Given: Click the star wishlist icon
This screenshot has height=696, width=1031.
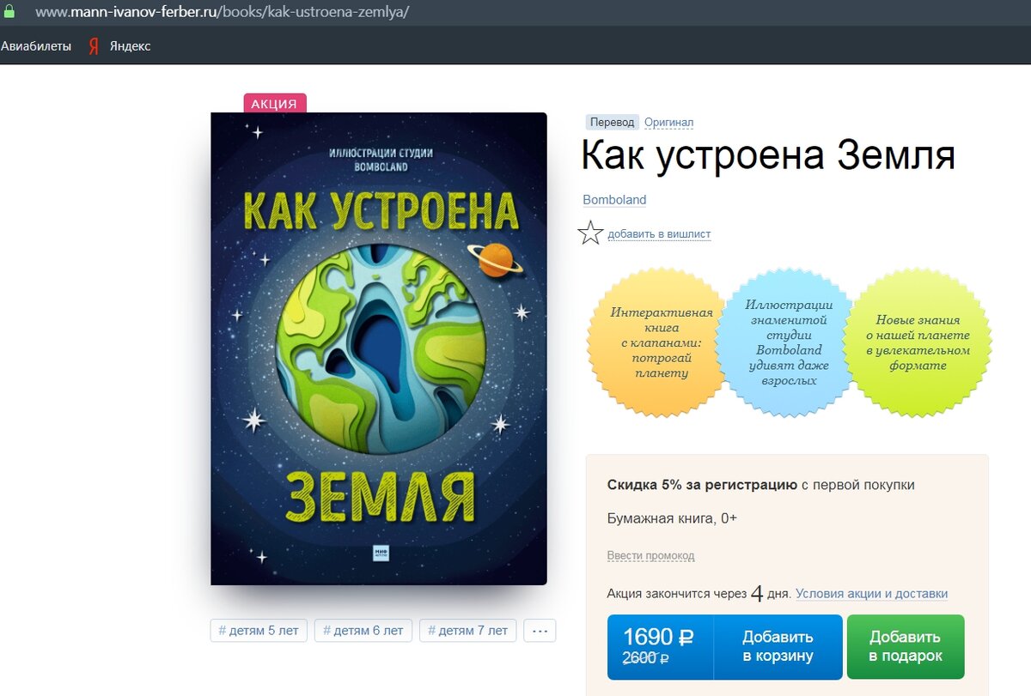Looking at the screenshot, I should click(x=590, y=233).
